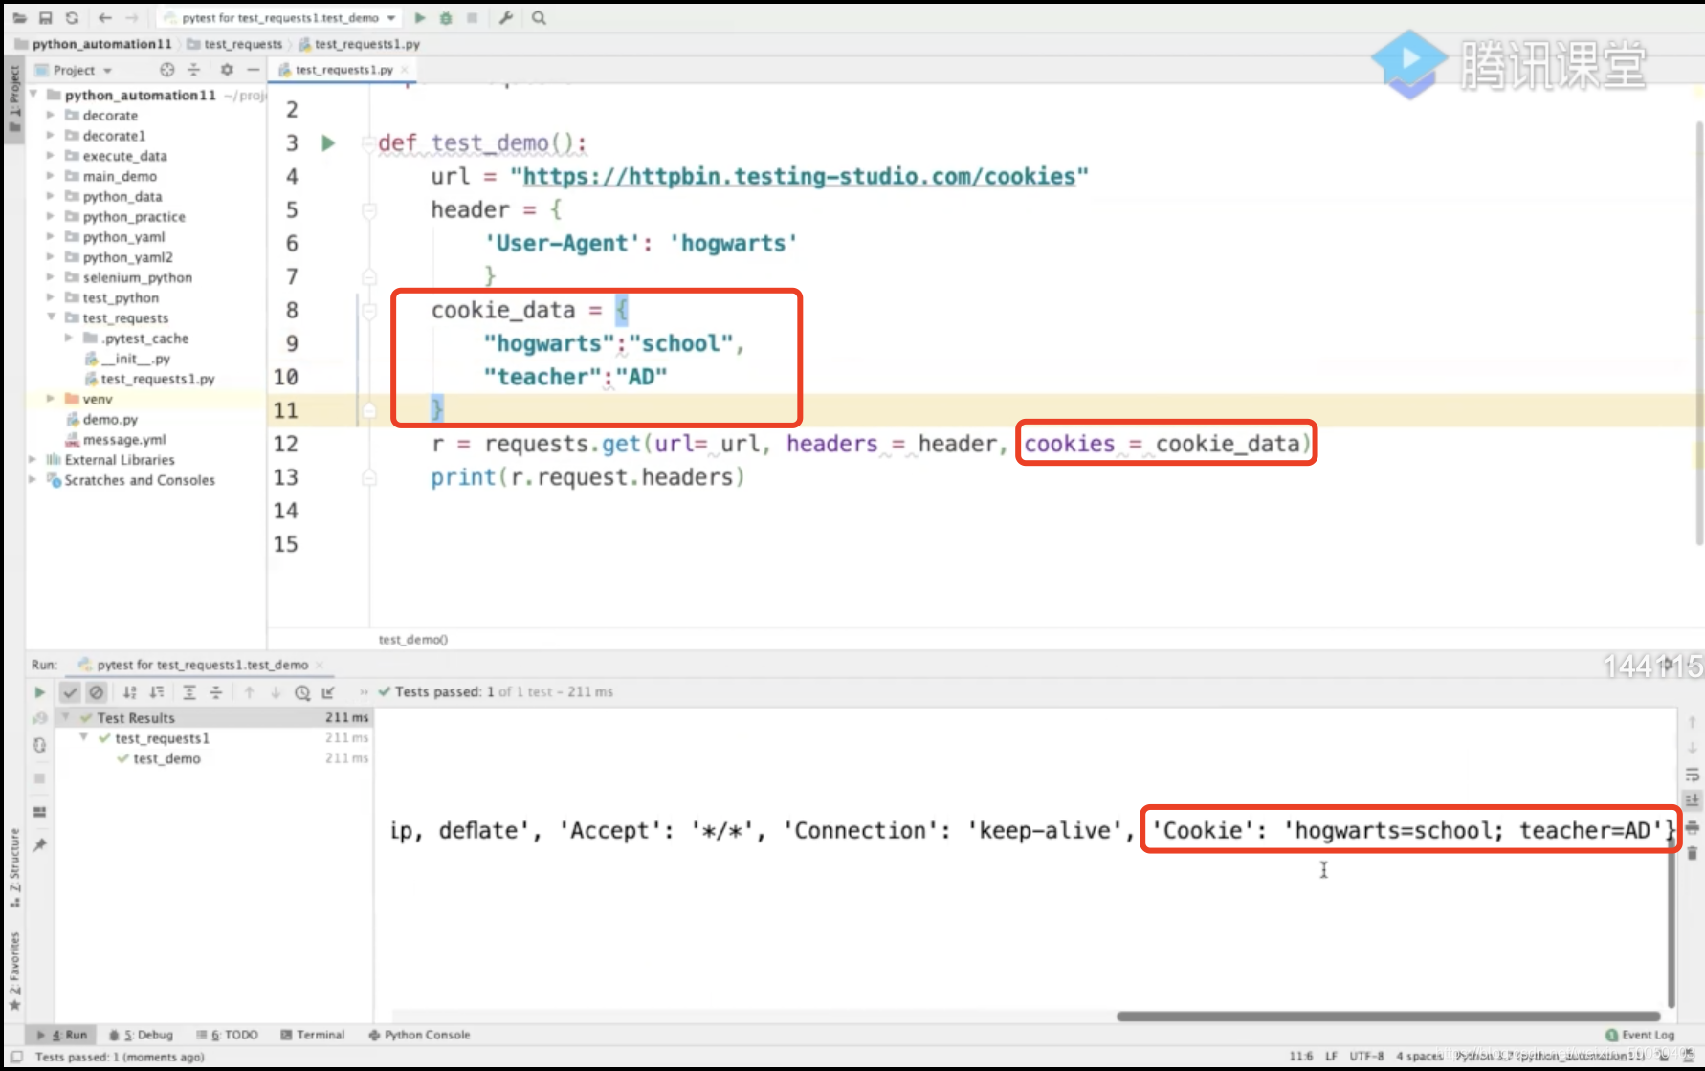This screenshot has height=1071, width=1705.
Task: Collapse the python_automation11 root folder
Action: (34, 95)
